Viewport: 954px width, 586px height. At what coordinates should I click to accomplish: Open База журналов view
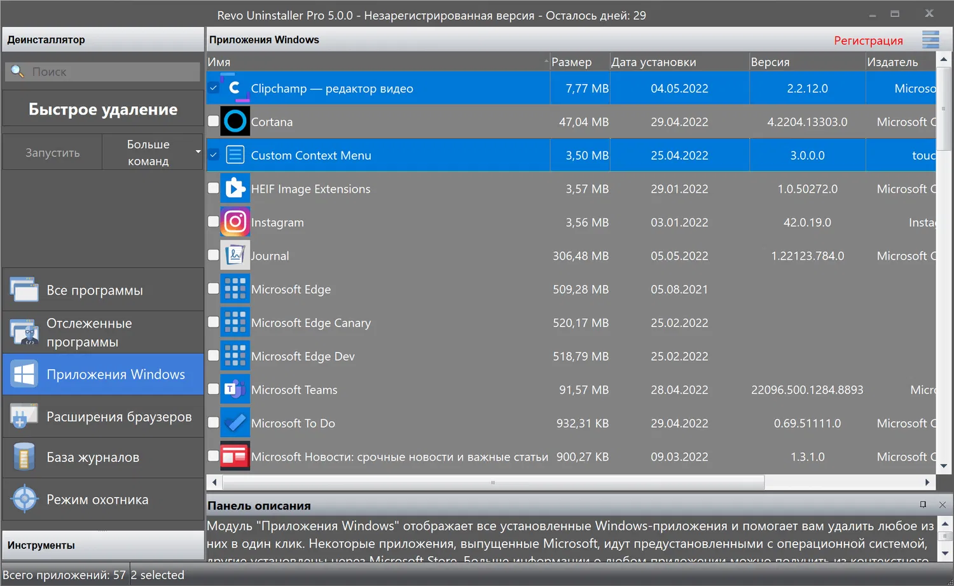point(103,457)
